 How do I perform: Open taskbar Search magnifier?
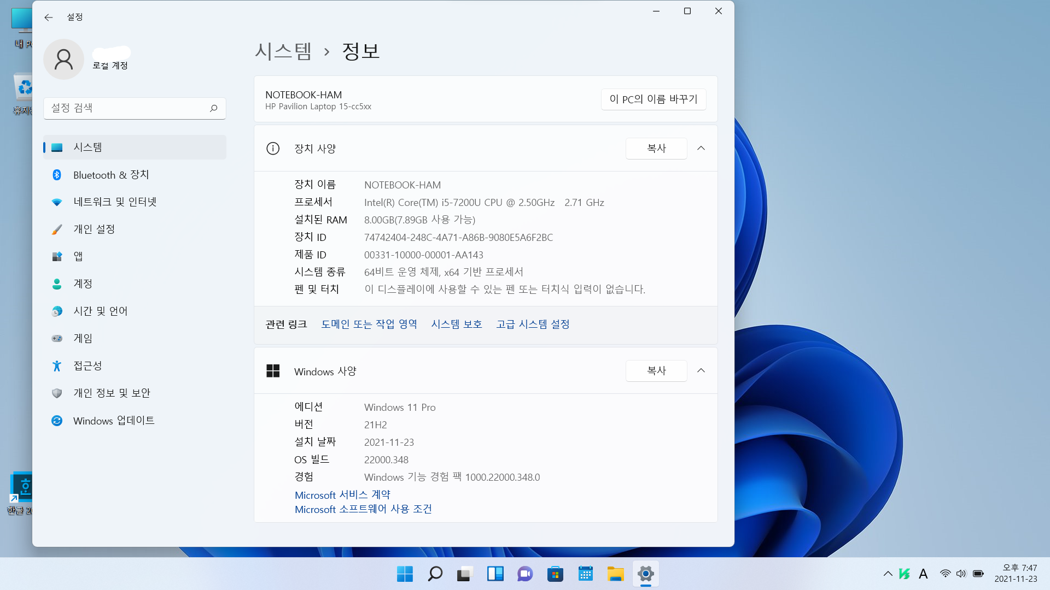pos(435,574)
